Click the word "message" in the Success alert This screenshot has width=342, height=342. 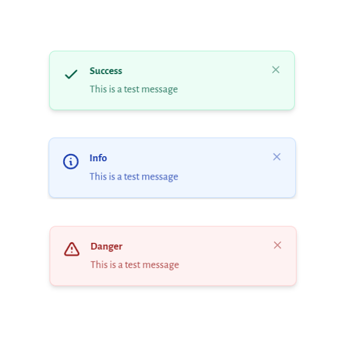pyautogui.click(x=159, y=89)
